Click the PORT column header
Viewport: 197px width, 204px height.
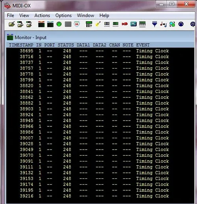(50, 45)
